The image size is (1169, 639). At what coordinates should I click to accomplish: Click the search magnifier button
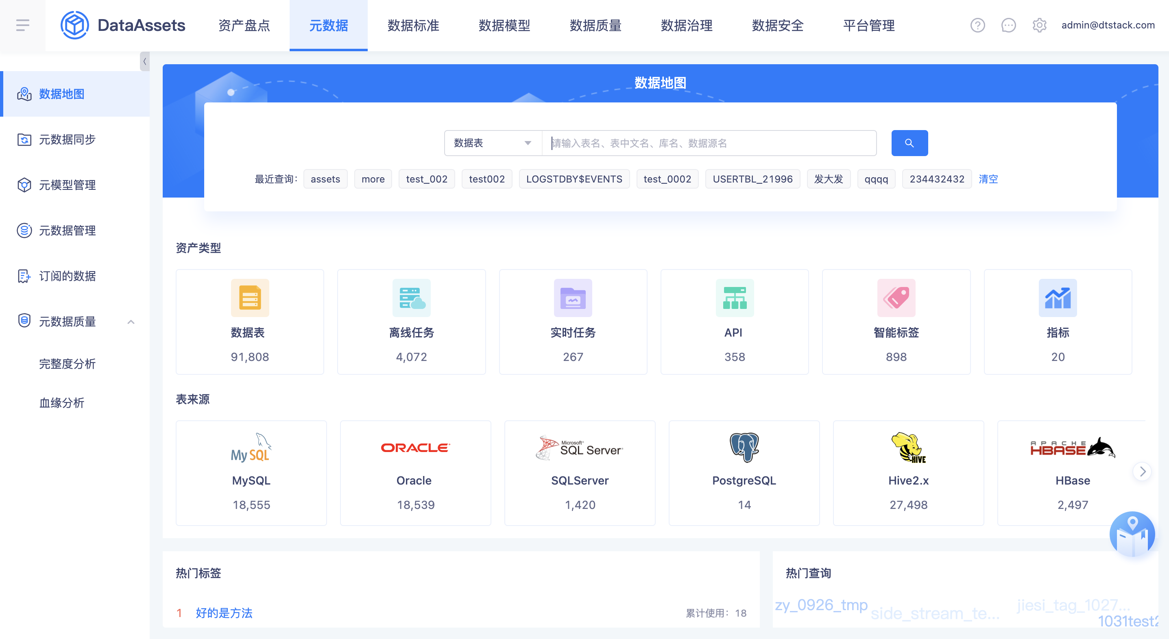pyautogui.click(x=909, y=143)
